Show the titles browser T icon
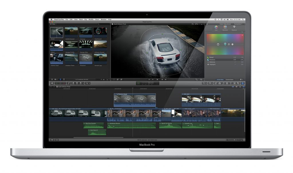The height and width of the screenshot is (173, 293). (231, 83)
